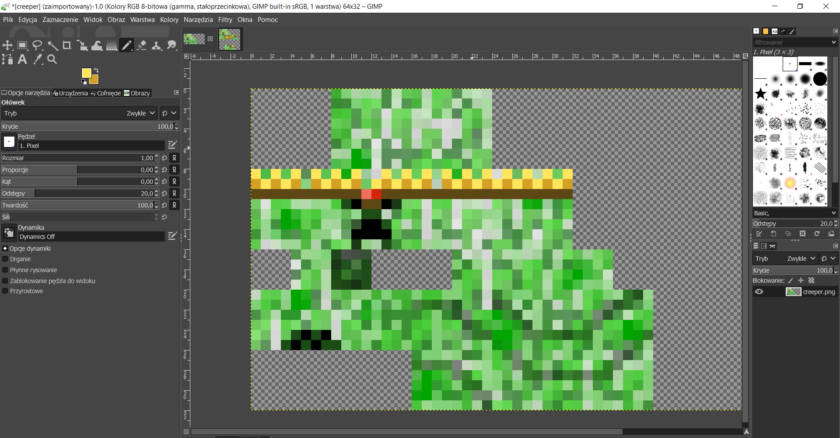Viewport: 840px width, 438px height.
Task: Reset the Odstępy value
Action: pos(164,193)
